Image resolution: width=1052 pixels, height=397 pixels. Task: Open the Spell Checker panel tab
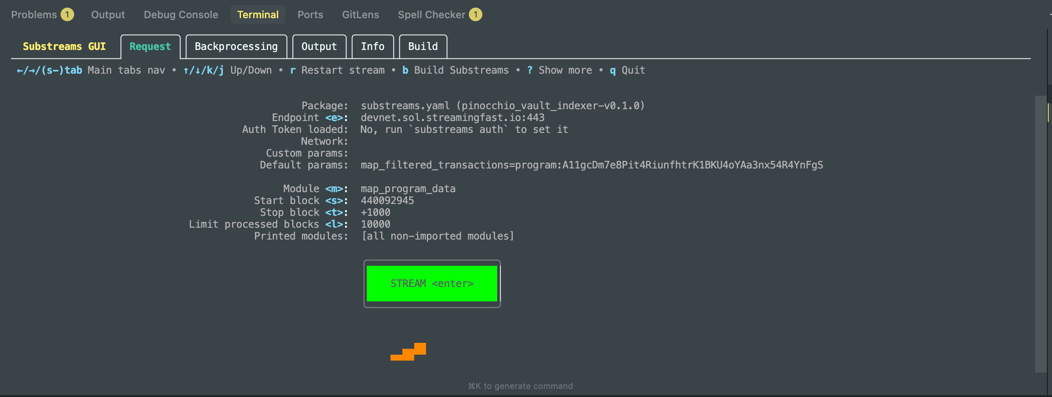431,14
